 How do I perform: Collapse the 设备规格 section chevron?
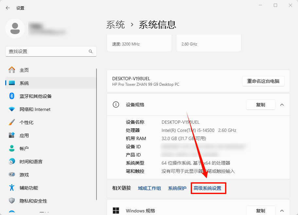coord(282,105)
